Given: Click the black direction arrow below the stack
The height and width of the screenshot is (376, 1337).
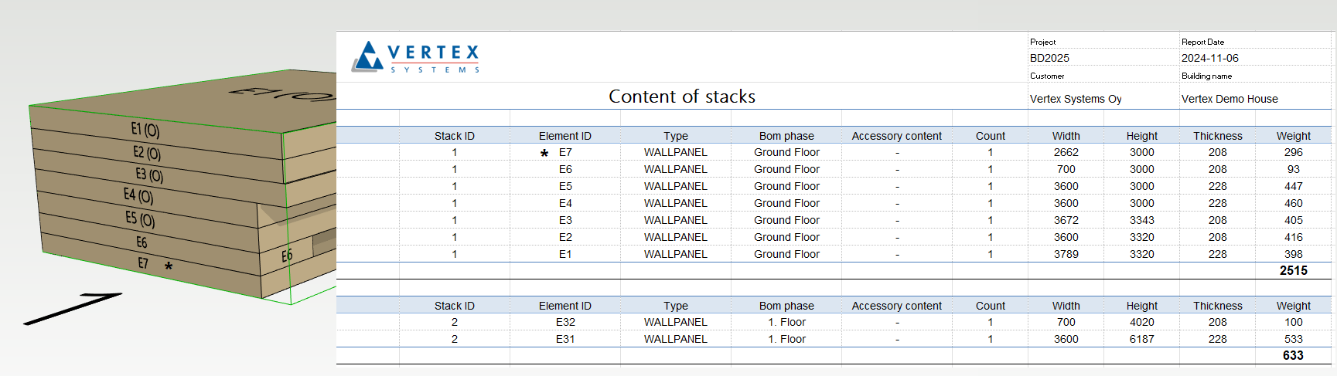Looking at the screenshot, I should coord(73,308).
